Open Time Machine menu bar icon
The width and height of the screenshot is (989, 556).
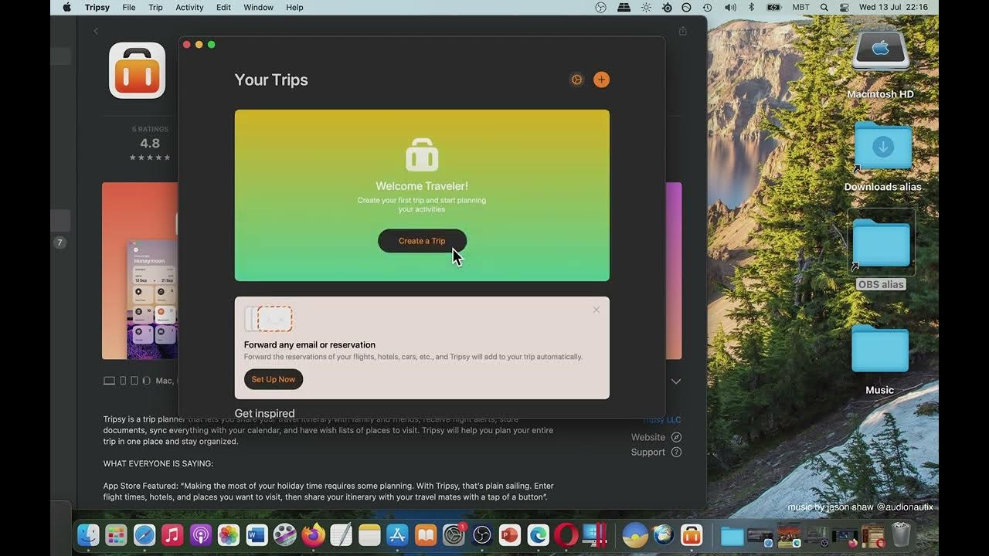point(707,7)
